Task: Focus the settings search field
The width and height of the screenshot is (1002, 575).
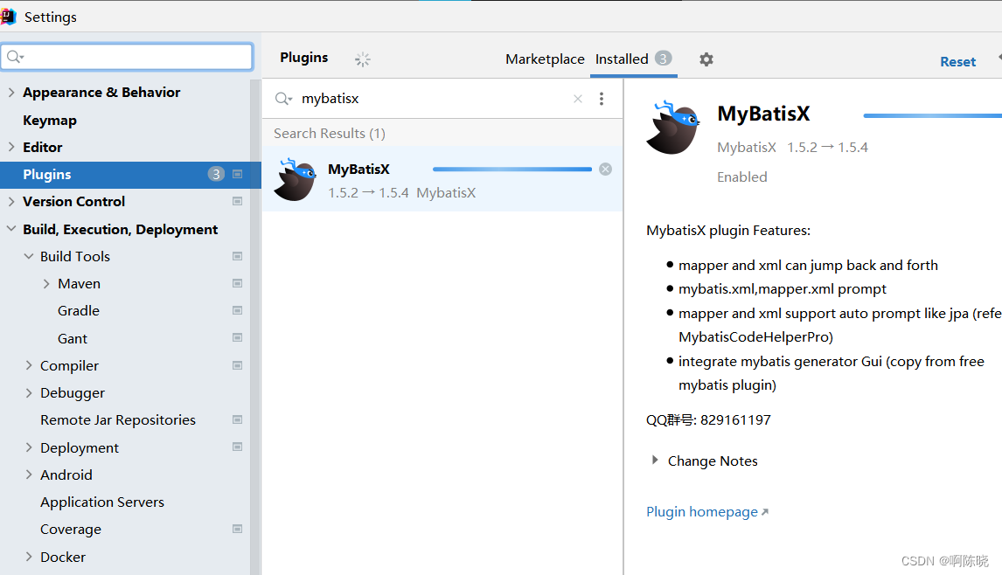Action: 127,57
